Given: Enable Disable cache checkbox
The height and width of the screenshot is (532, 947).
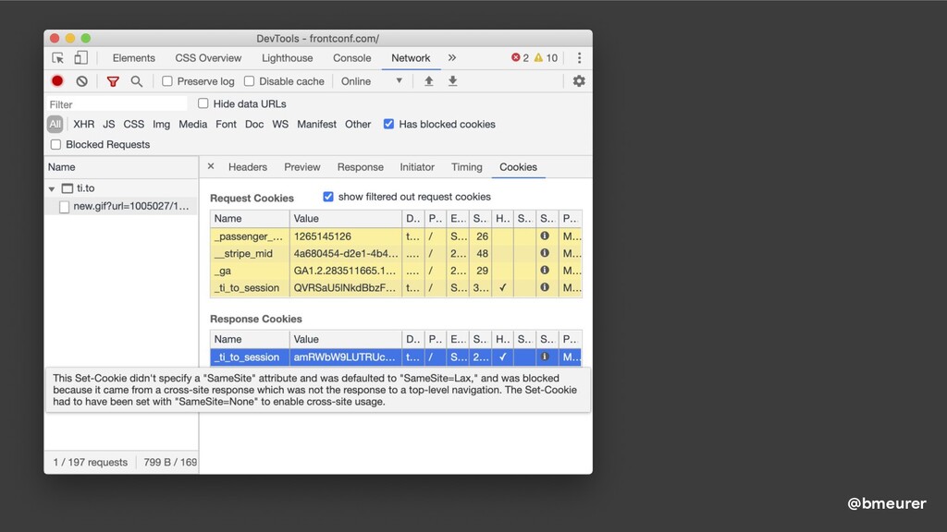Looking at the screenshot, I should coord(249,81).
